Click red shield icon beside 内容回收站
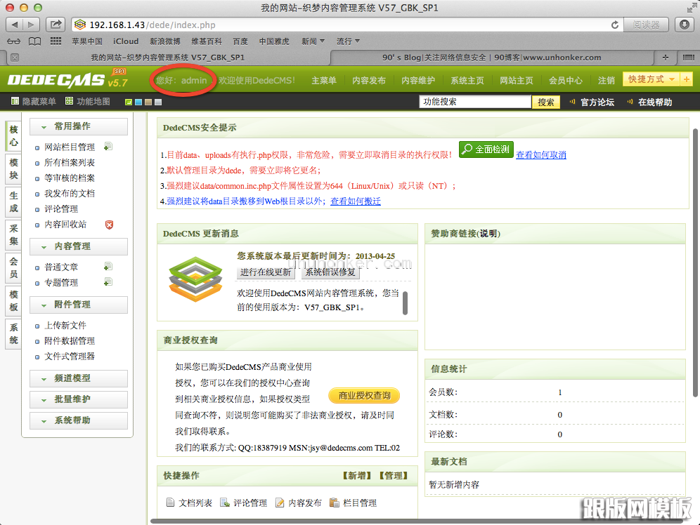This screenshot has width=700, height=525. pos(110,225)
